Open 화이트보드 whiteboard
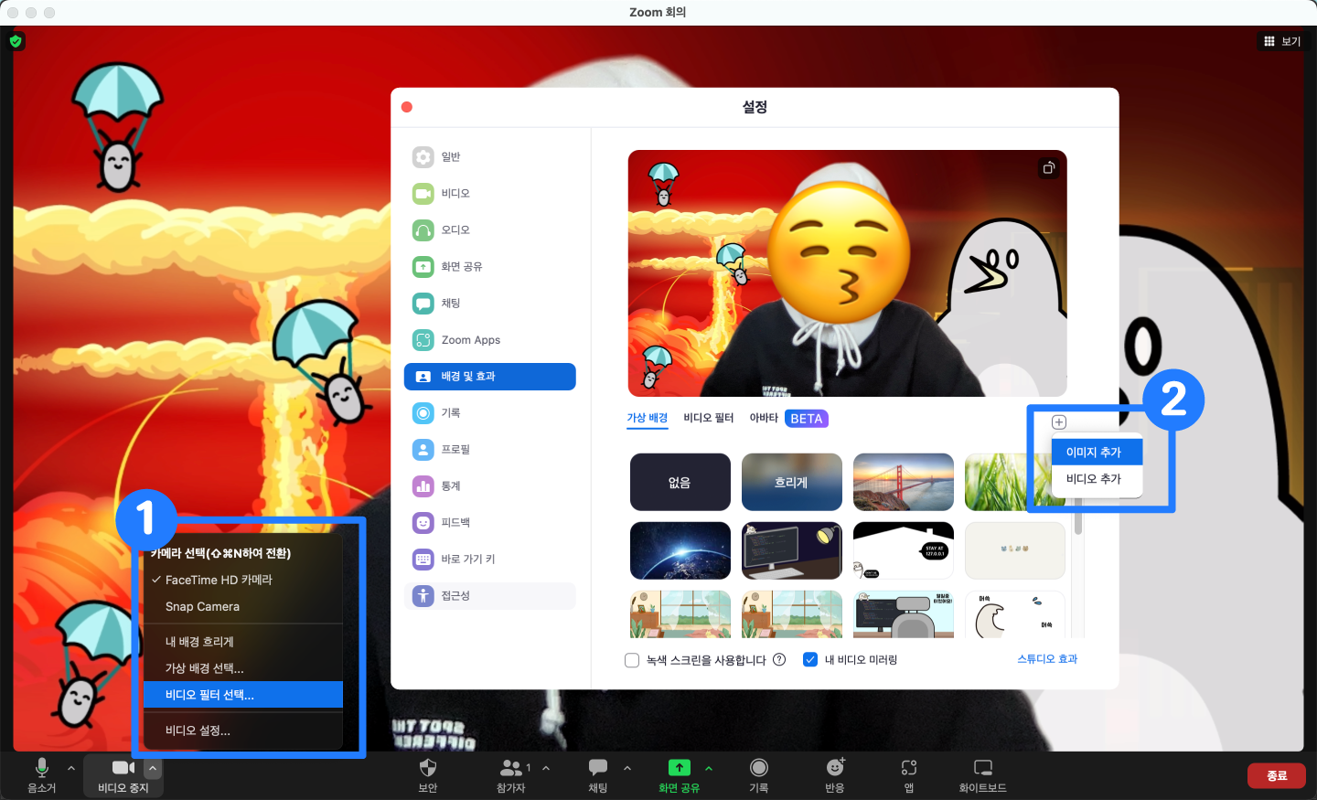The width and height of the screenshot is (1317, 800). point(982,775)
